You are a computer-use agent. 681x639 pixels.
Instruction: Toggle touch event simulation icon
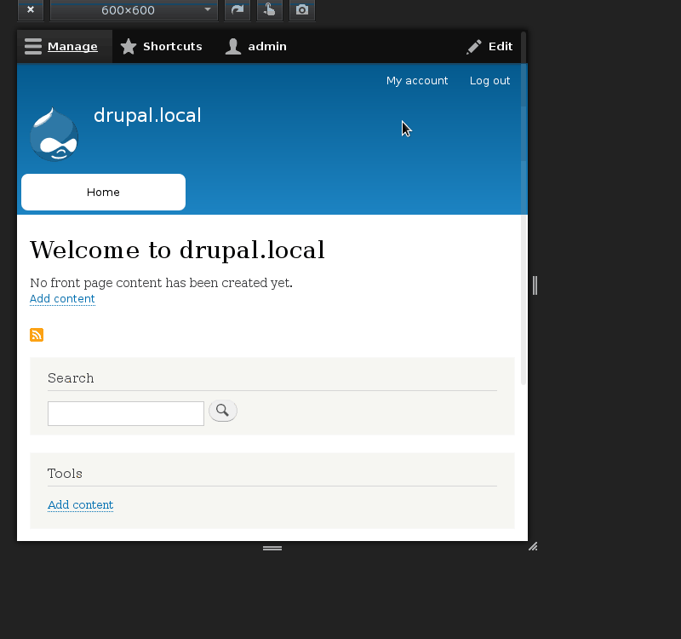pyautogui.click(x=270, y=10)
